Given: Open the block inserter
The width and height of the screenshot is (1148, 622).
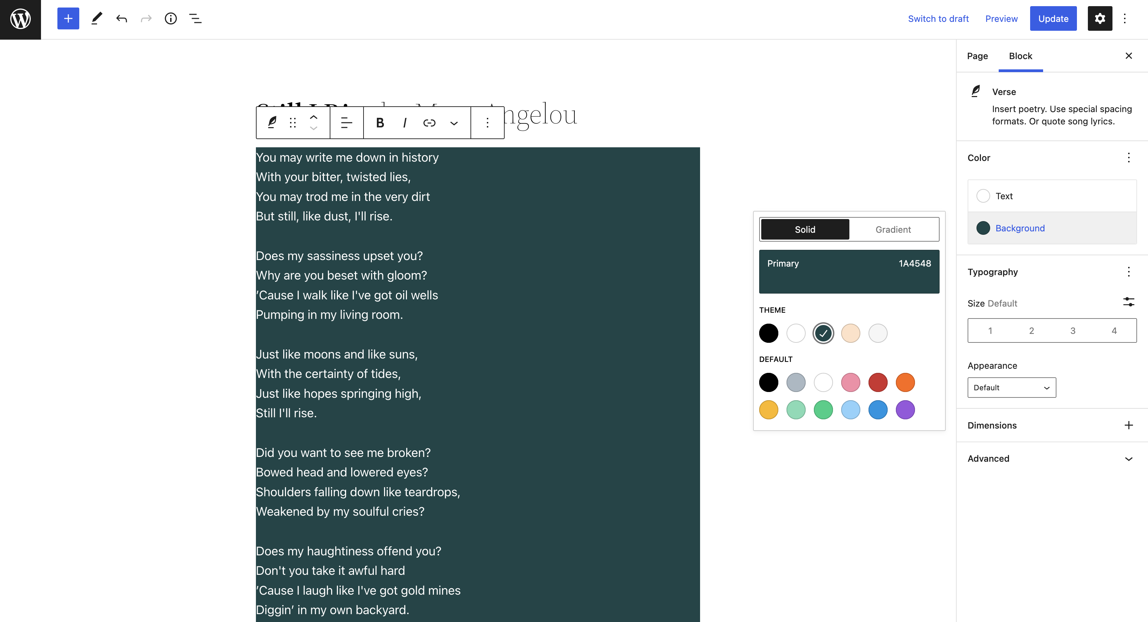Looking at the screenshot, I should 68,18.
